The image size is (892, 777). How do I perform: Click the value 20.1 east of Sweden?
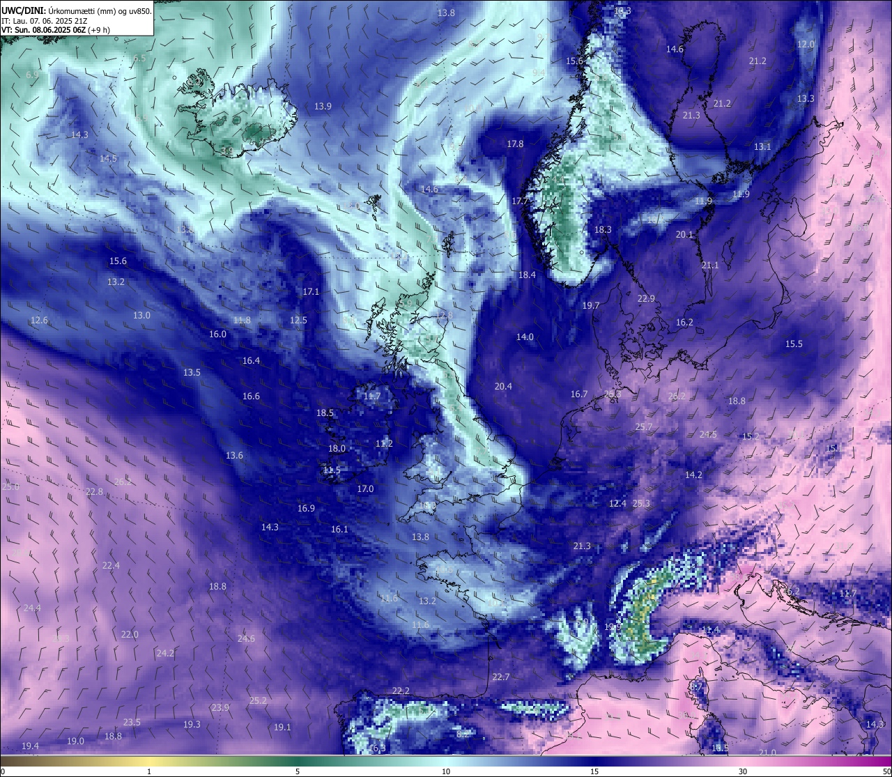684,235
